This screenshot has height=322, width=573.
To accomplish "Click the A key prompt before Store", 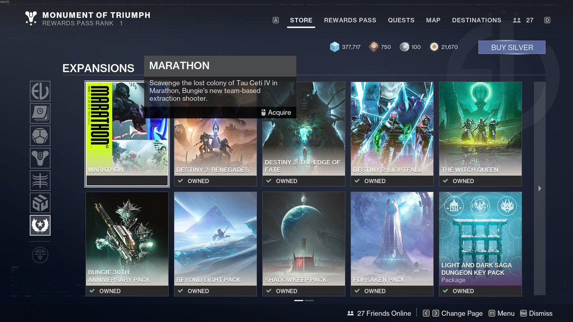I will (276, 21).
